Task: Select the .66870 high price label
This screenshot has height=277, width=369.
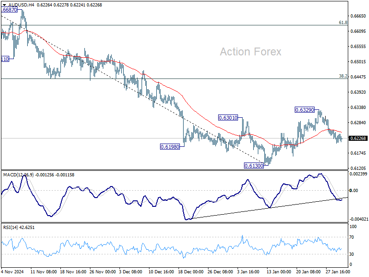Action: (9, 10)
